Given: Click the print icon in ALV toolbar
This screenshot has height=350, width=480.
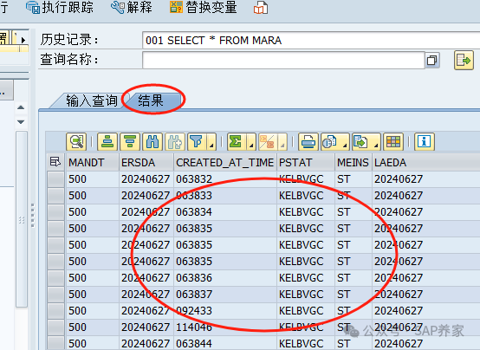Looking at the screenshot, I should tap(308, 142).
